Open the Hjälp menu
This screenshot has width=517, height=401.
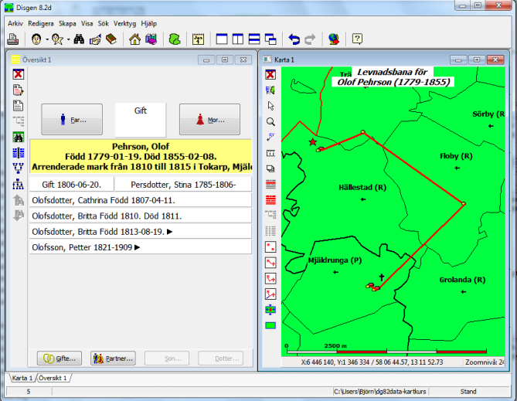point(148,23)
